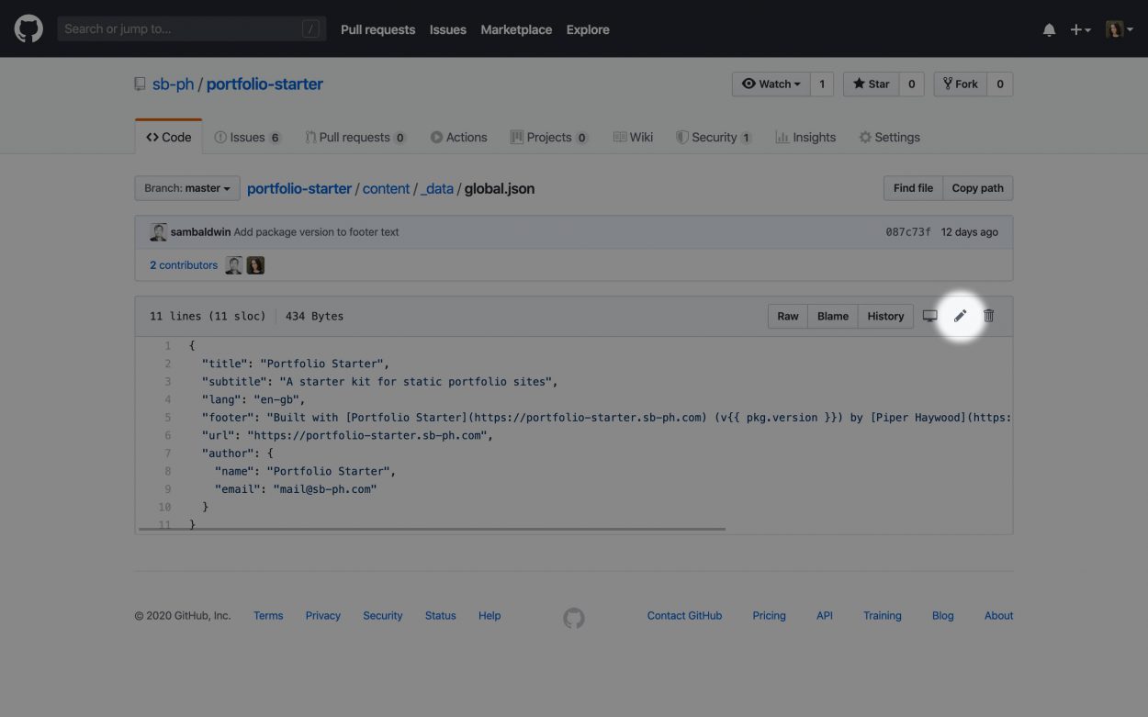Switch to the Issues tab
The image size is (1148, 717).
tap(247, 137)
